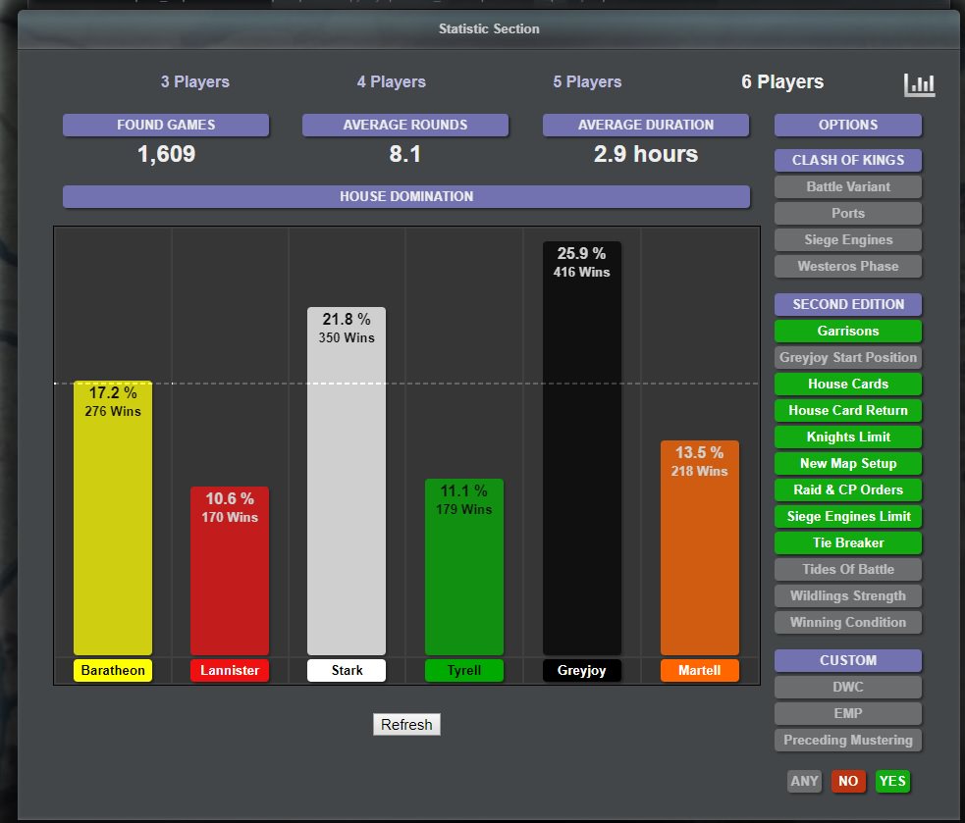Expand the Custom options section
Viewport: 965px width, 823px height.
click(x=847, y=660)
